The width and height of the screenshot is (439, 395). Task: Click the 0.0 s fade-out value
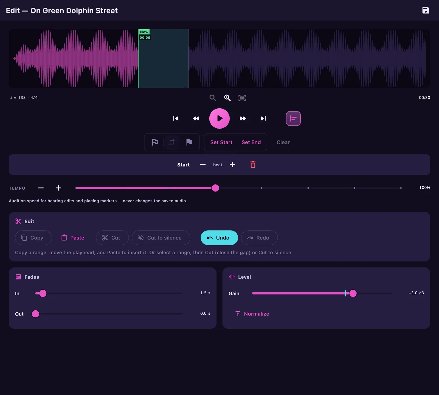(205, 314)
